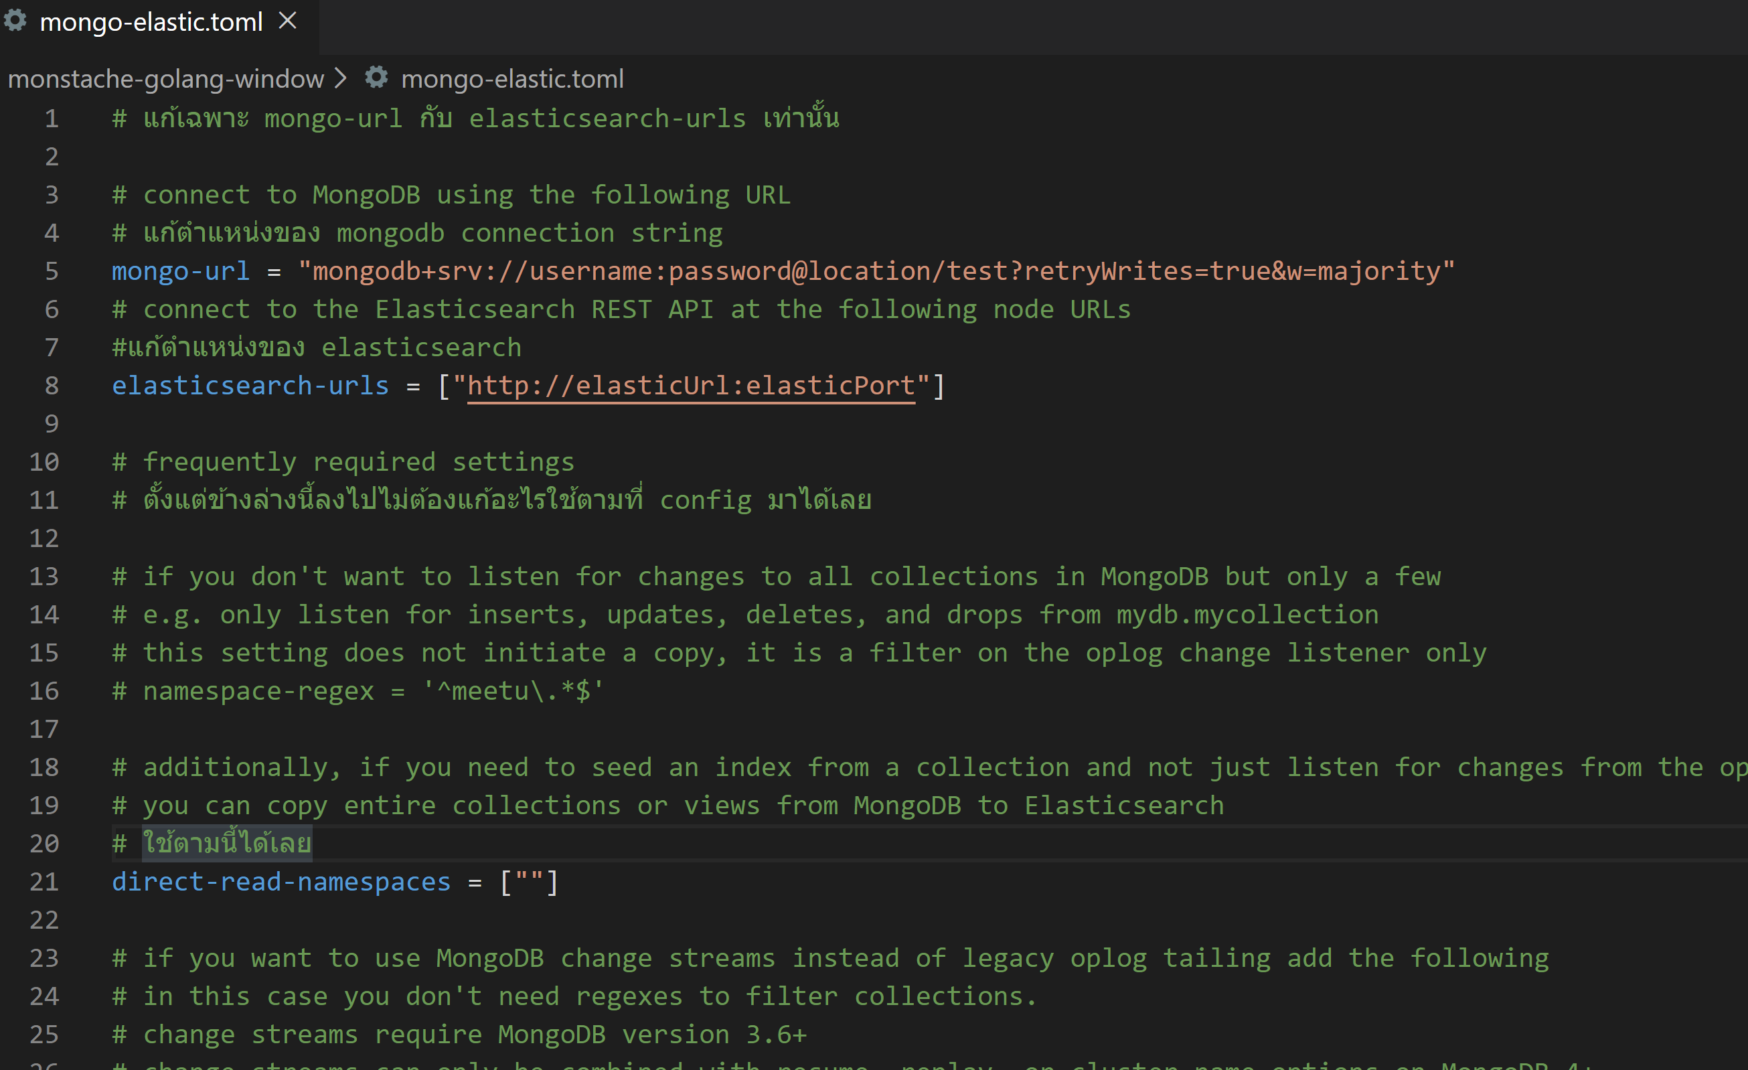Click the monstache-golang-window breadcrumb folder

[x=165, y=79]
